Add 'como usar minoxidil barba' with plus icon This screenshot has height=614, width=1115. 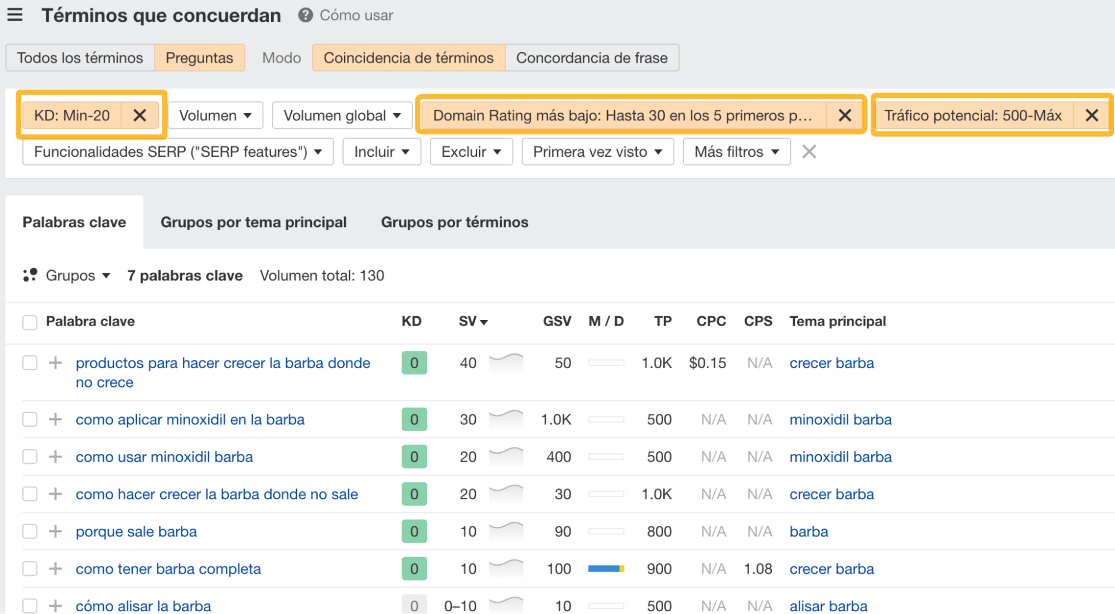(x=55, y=457)
